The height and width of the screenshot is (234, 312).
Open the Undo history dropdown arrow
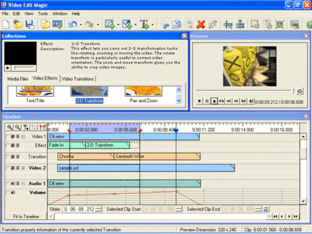81,25
